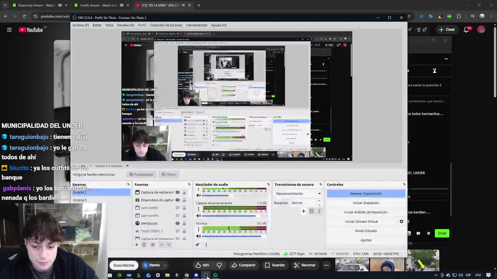Mute Captura de salida de audio speaker

[x=198, y=216]
